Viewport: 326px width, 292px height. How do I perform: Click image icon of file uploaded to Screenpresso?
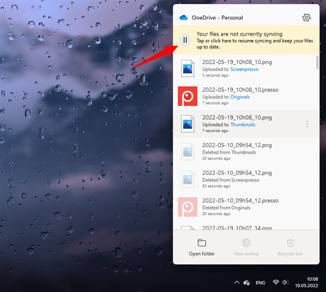click(188, 68)
